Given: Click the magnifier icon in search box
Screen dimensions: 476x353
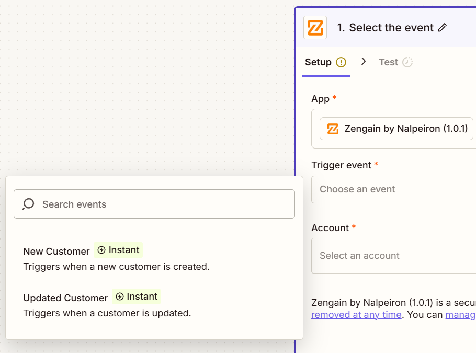Looking at the screenshot, I should pyautogui.click(x=29, y=204).
